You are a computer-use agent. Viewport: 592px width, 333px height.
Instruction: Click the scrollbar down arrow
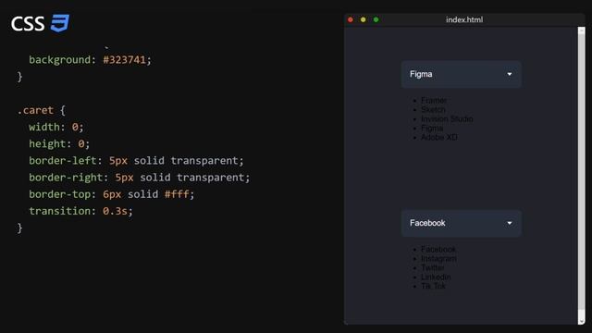pyautogui.click(x=582, y=321)
